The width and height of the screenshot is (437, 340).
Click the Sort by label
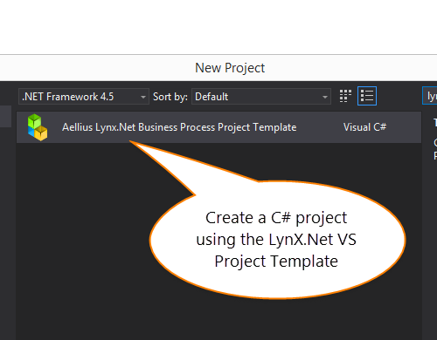tap(170, 97)
